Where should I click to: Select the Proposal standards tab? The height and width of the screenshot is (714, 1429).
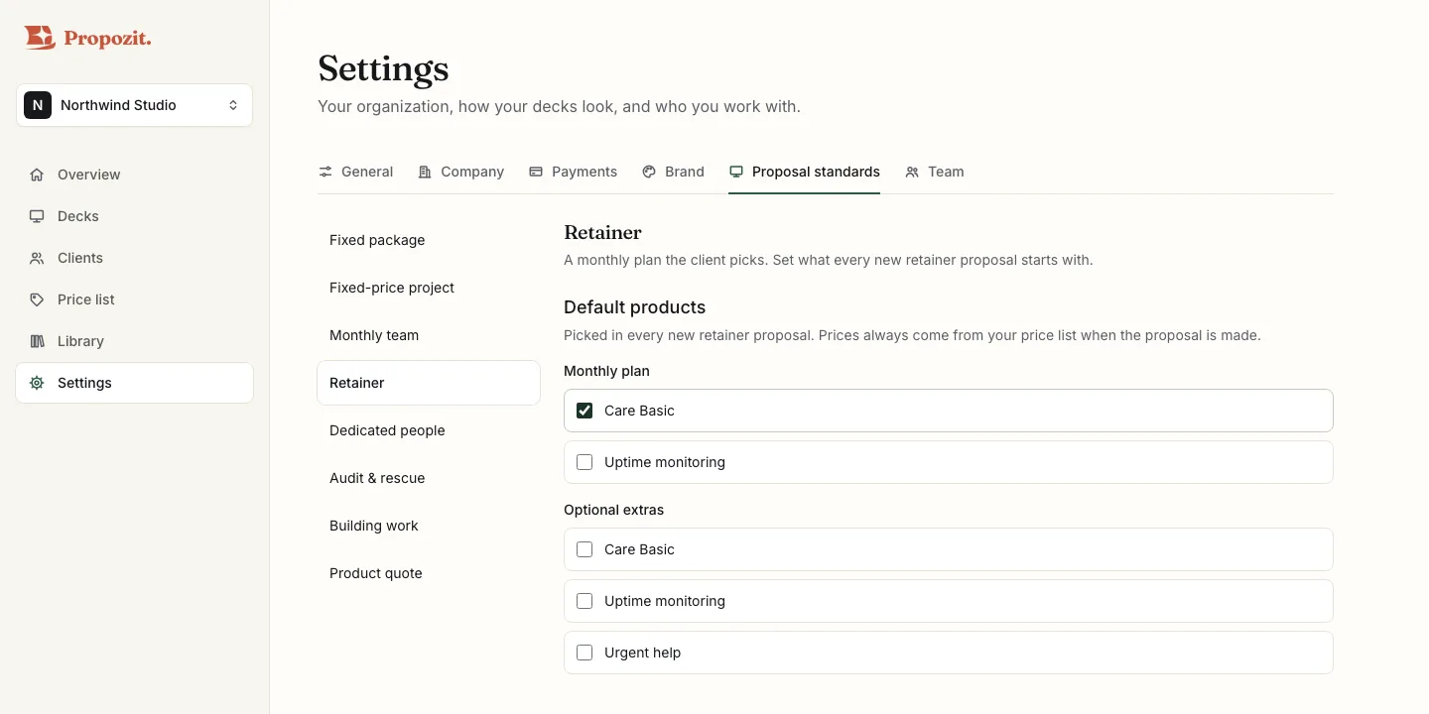click(804, 172)
